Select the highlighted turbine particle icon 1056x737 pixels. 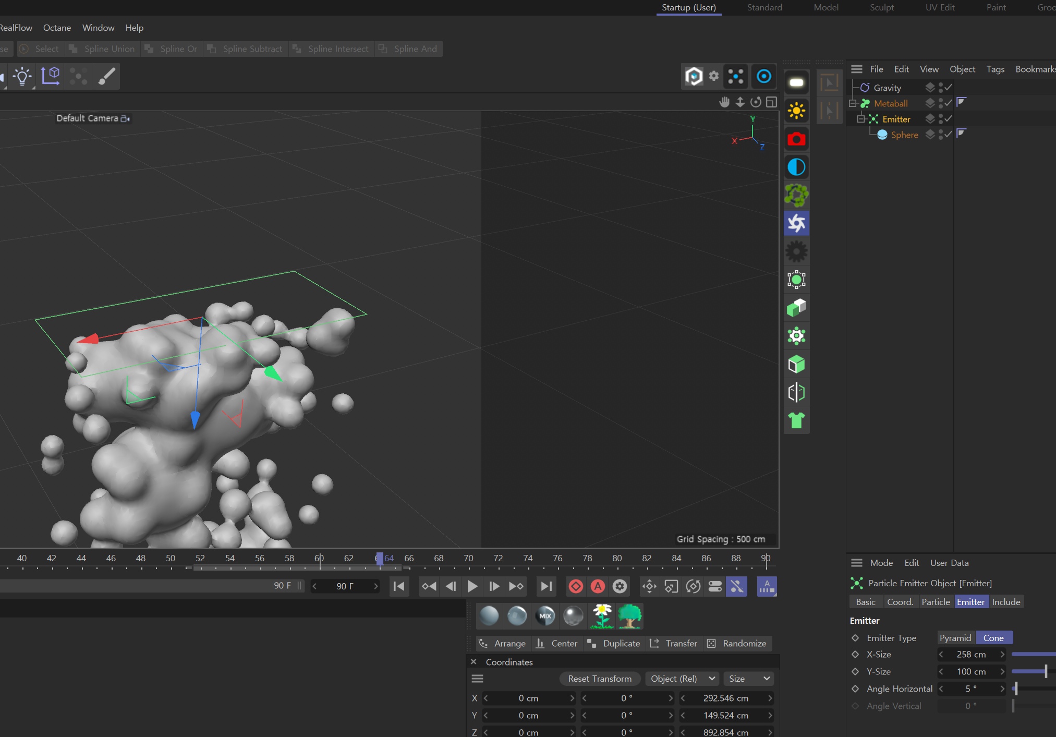[796, 223]
